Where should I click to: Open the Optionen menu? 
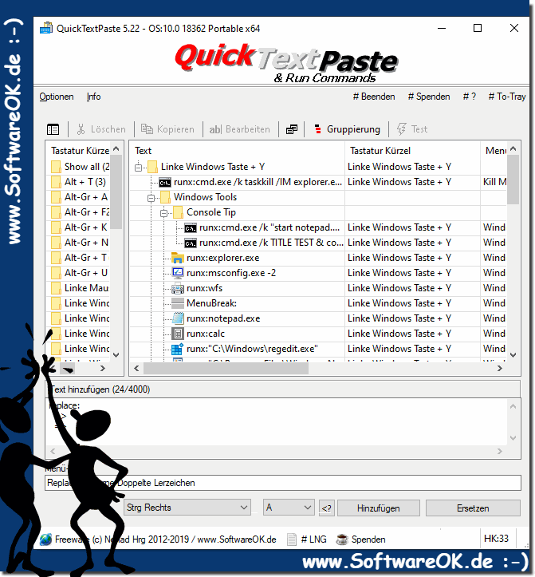click(57, 97)
